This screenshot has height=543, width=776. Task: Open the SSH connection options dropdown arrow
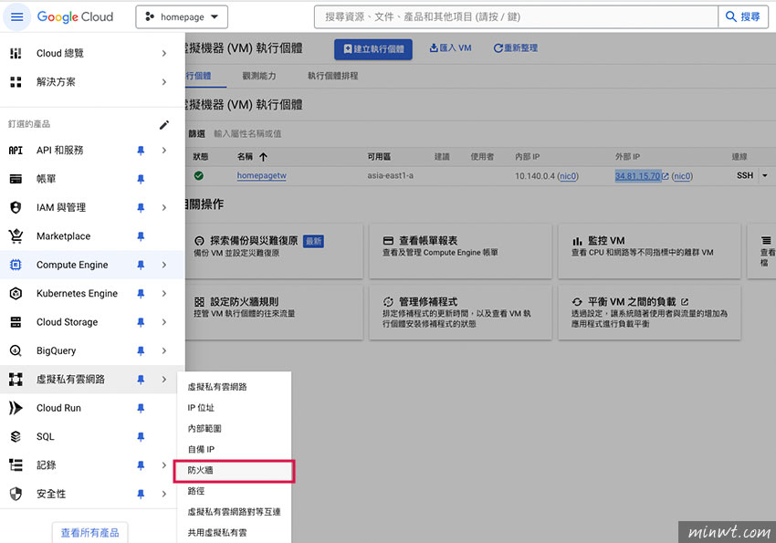(x=765, y=175)
